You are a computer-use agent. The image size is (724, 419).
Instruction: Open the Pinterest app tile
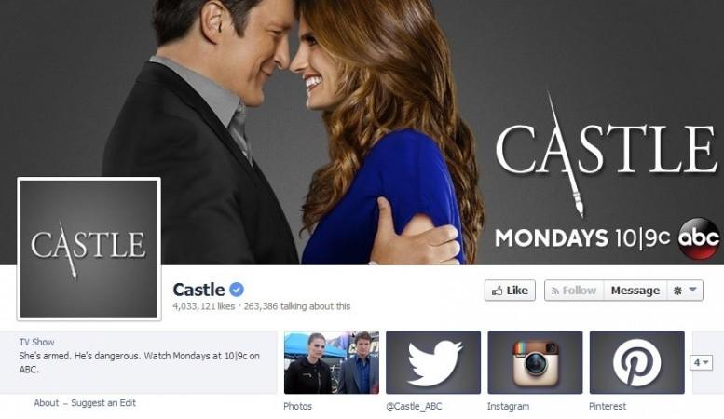(636, 362)
